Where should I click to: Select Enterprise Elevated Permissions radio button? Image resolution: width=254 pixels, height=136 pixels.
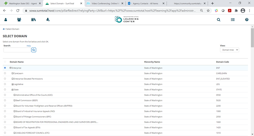pyautogui.click(x=5, y=79)
